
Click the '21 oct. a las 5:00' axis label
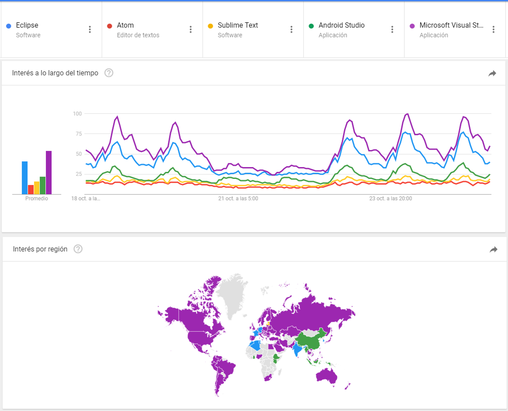tap(238, 198)
